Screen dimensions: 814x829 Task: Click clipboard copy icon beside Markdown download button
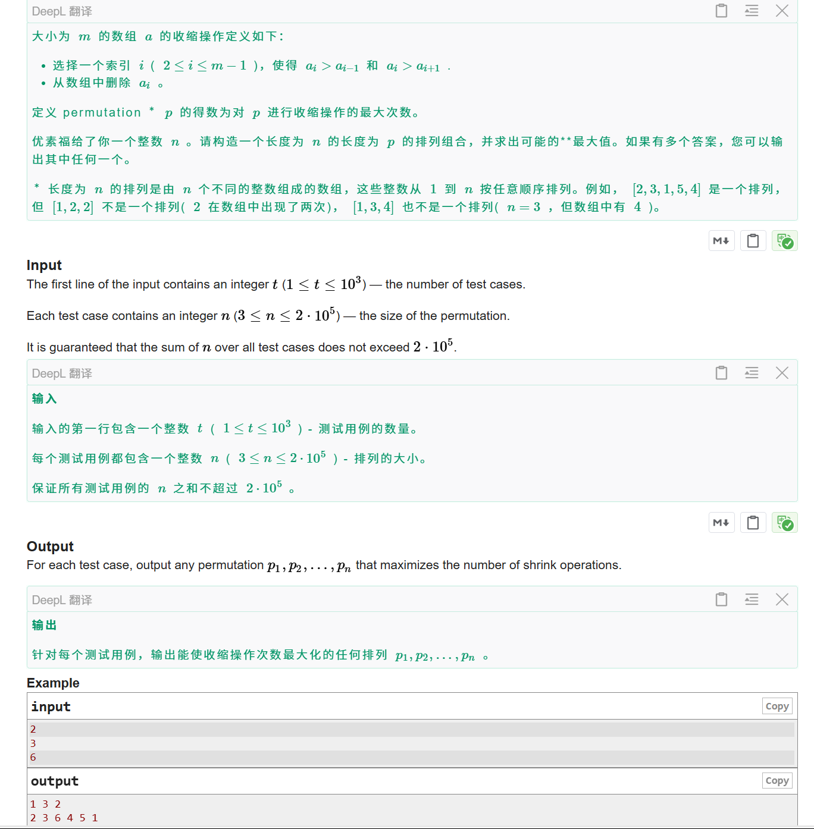point(753,240)
